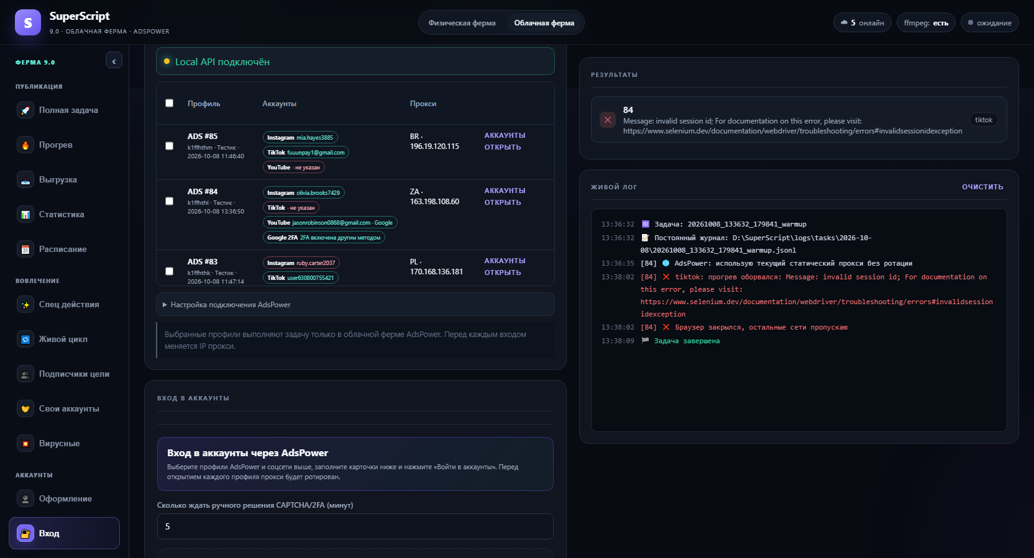Open the Расписание calendar icon
1034x558 pixels.
point(25,250)
